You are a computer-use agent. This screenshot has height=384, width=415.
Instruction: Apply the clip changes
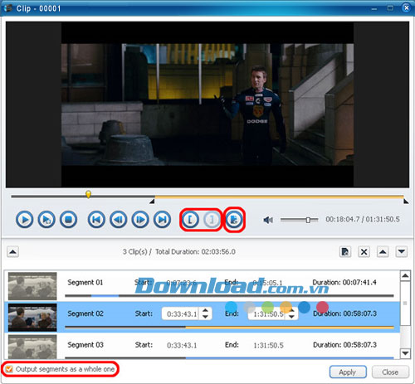coord(348,372)
